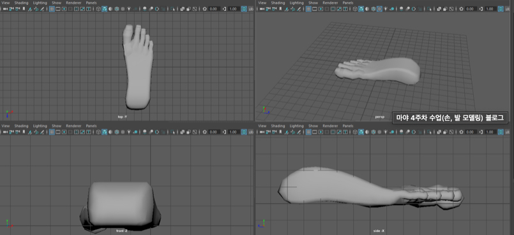Toggle Grid display in side panel
This screenshot has width=514, height=235.
click(308, 132)
